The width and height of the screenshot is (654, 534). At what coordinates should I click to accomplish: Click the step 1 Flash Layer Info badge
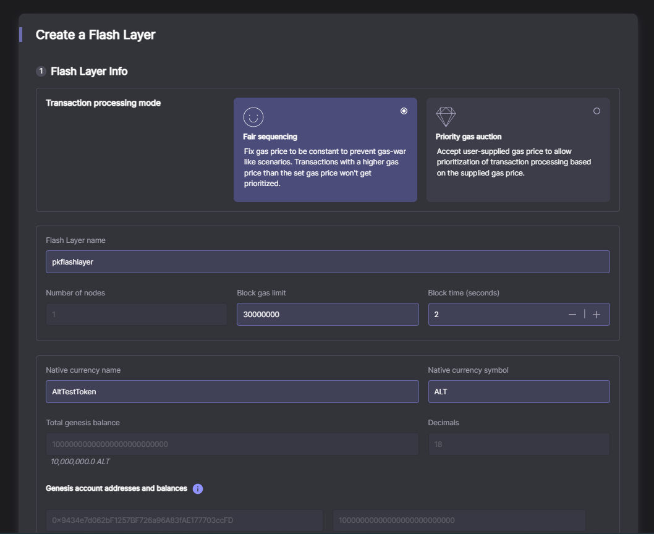point(41,71)
